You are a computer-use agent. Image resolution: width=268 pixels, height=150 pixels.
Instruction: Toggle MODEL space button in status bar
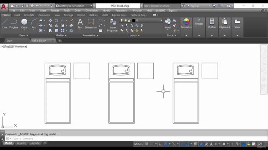tap(139, 144)
